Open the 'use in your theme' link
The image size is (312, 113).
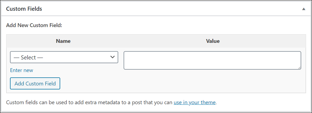[195, 102]
